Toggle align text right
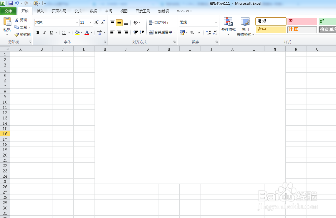This screenshot has height=218, width=336. coord(126,32)
